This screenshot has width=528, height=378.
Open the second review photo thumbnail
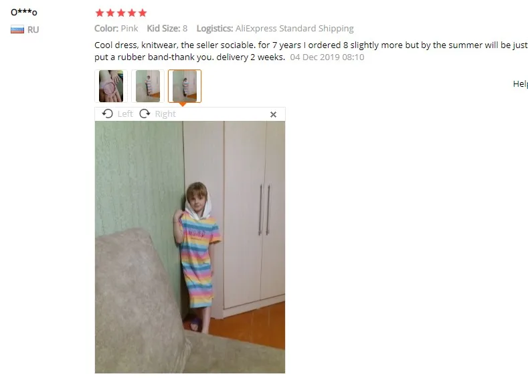pos(148,86)
